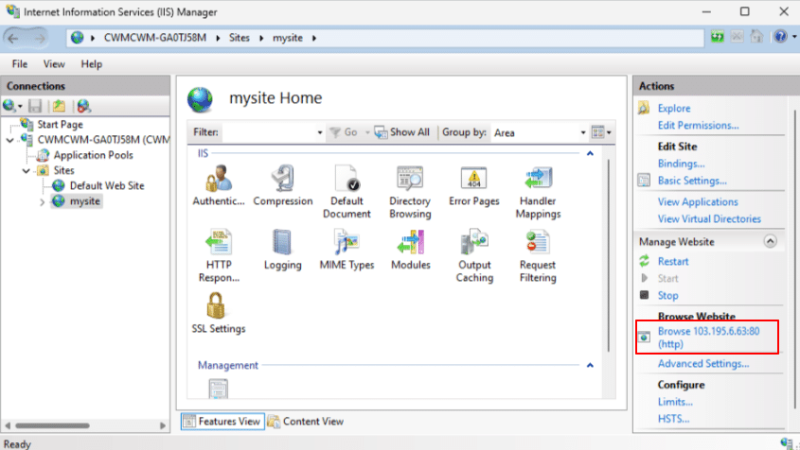This screenshot has width=800, height=450.
Task: Open the Error Pages feature
Action: pyautogui.click(x=474, y=184)
